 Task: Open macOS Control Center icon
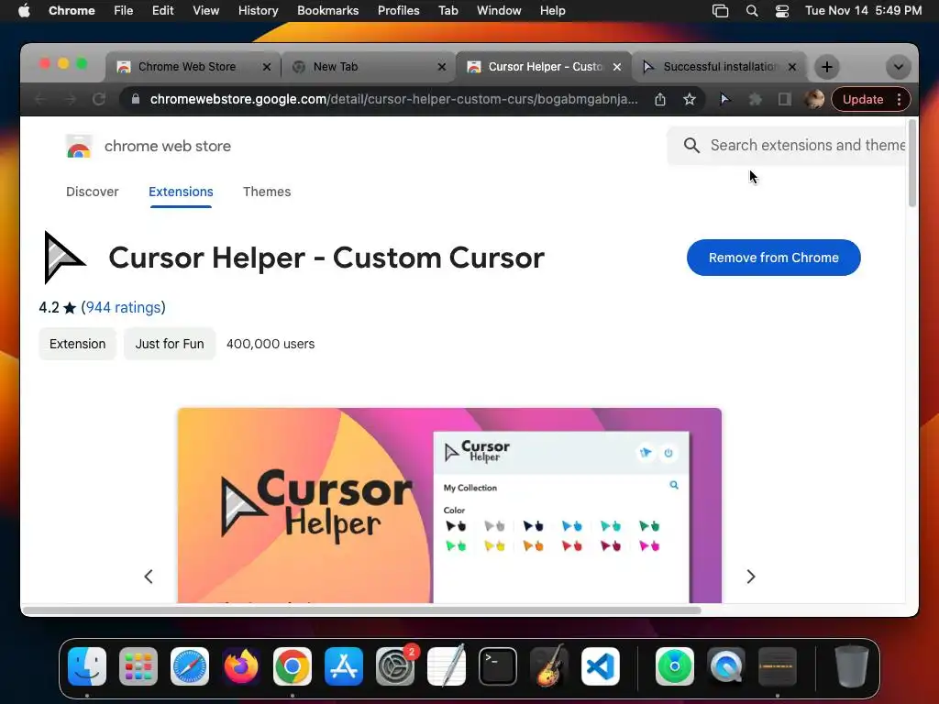tap(782, 11)
